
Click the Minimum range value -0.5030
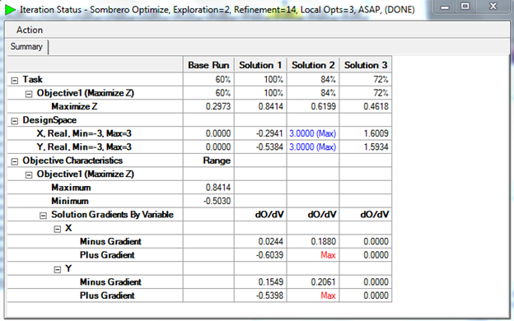pos(217,201)
